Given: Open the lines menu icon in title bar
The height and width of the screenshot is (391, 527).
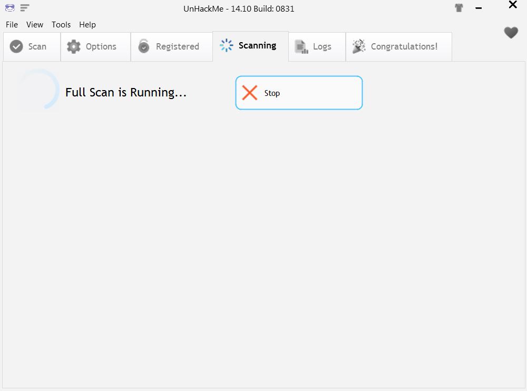Looking at the screenshot, I should tap(25, 8).
